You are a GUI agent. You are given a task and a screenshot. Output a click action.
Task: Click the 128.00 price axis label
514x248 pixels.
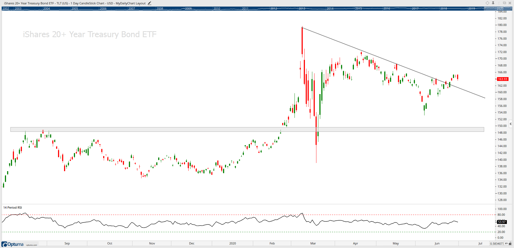(502, 200)
